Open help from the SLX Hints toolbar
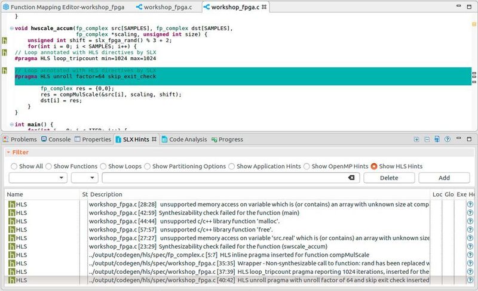 pyautogui.click(x=447, y=139)
